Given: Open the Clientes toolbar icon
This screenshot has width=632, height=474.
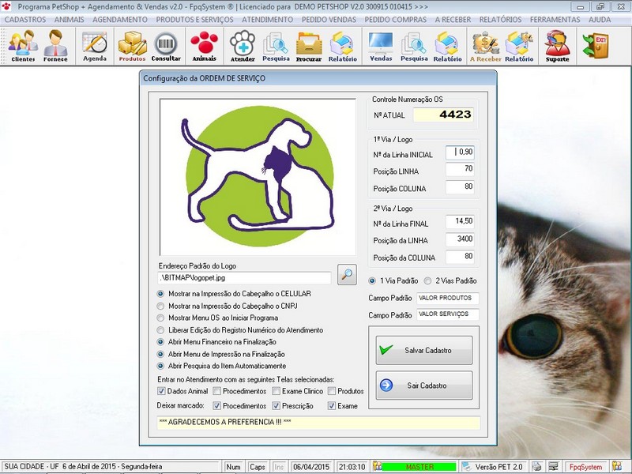Looking at the screenshot, I should [x=23, y=46].
